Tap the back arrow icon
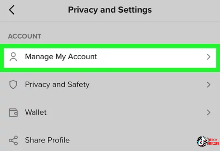Image resolution: width=220 pixels, height=151 pixels. 12,10
